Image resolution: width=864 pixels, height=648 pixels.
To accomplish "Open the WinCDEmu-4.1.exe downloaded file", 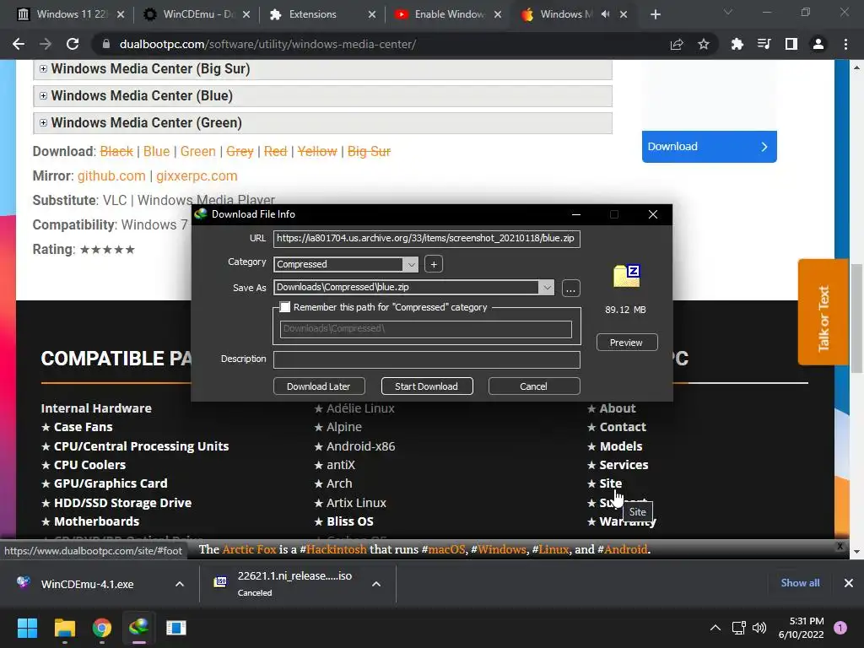I will click(x=87, y=584).
